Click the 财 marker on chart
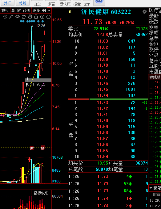Screen dimensions: 161x209 click(32, 148)
